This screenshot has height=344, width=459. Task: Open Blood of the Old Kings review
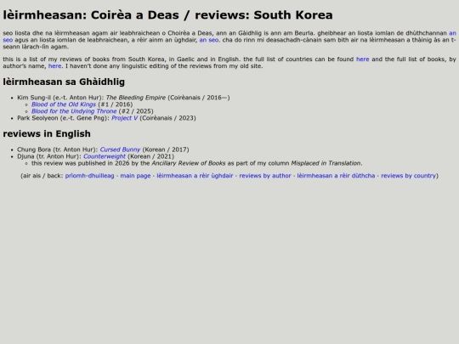tap(64, 104)
